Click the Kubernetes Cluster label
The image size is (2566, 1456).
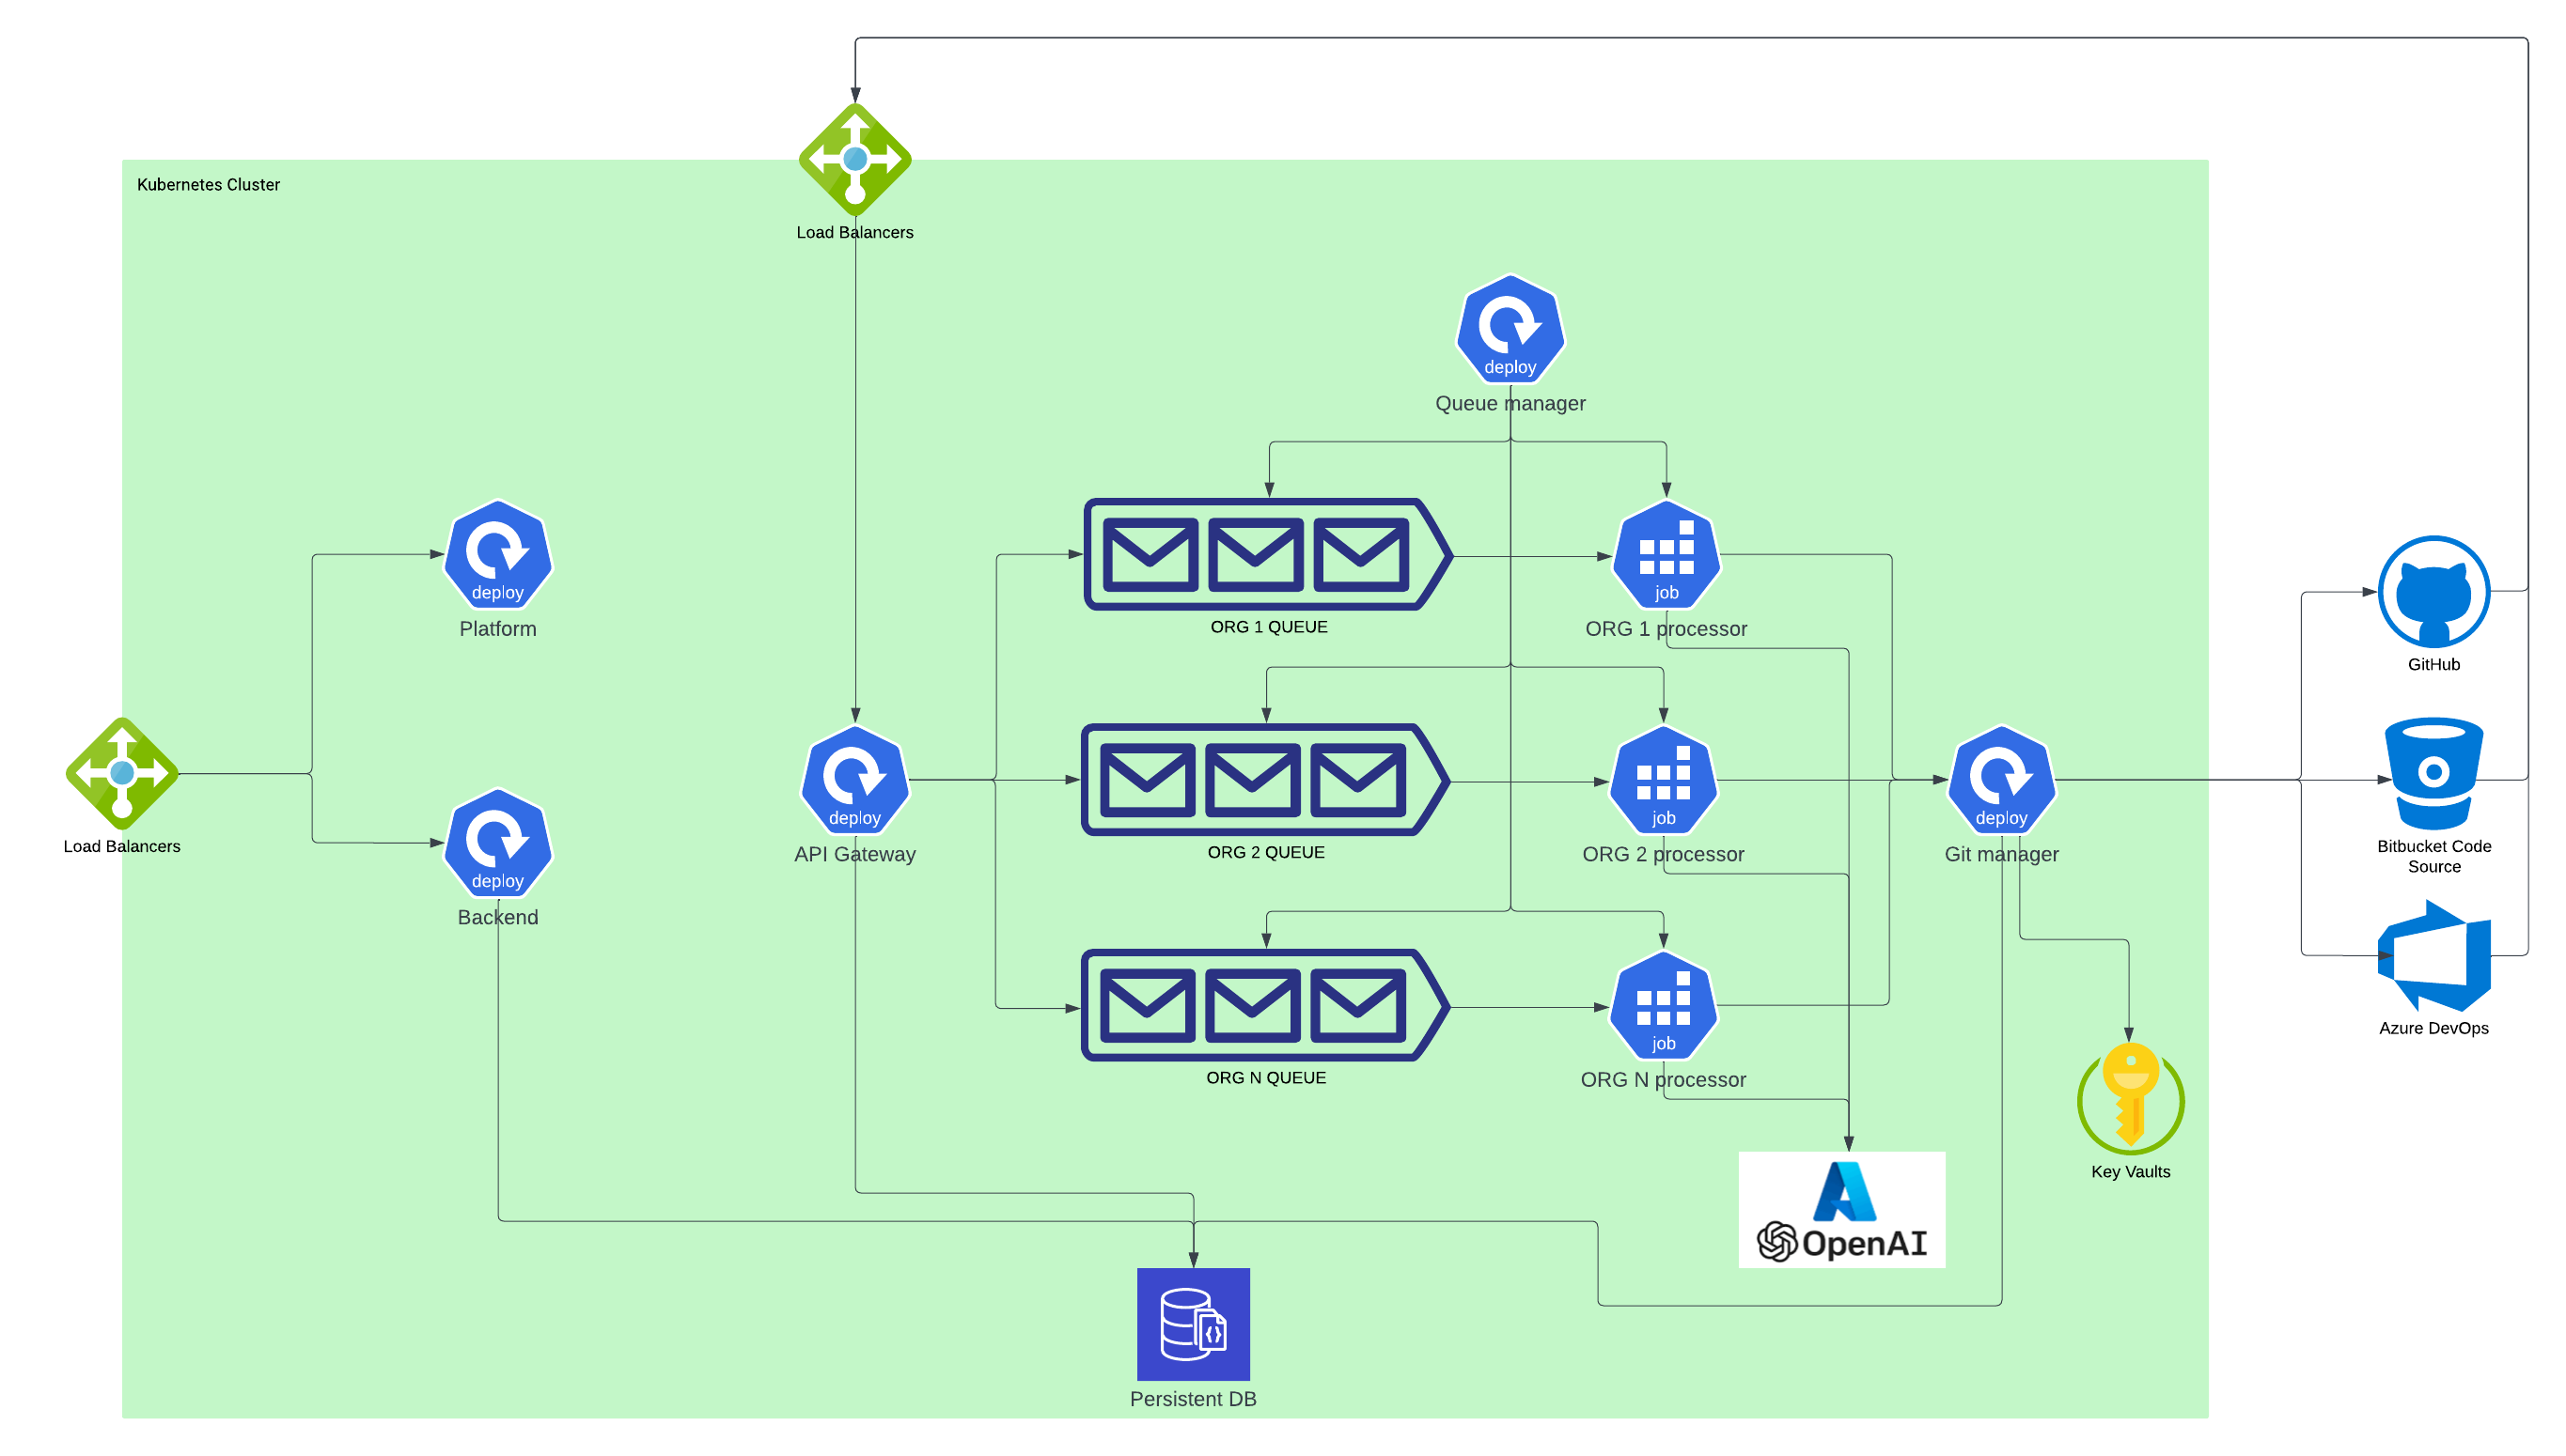[x=208, y=184]
